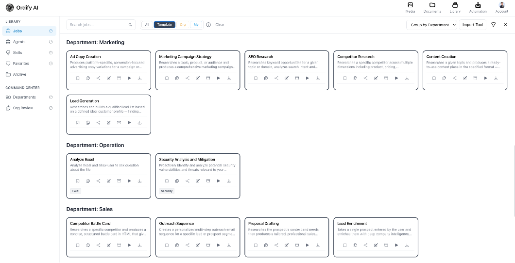Edit the Competitor Battle Card job

coord(109,245)
